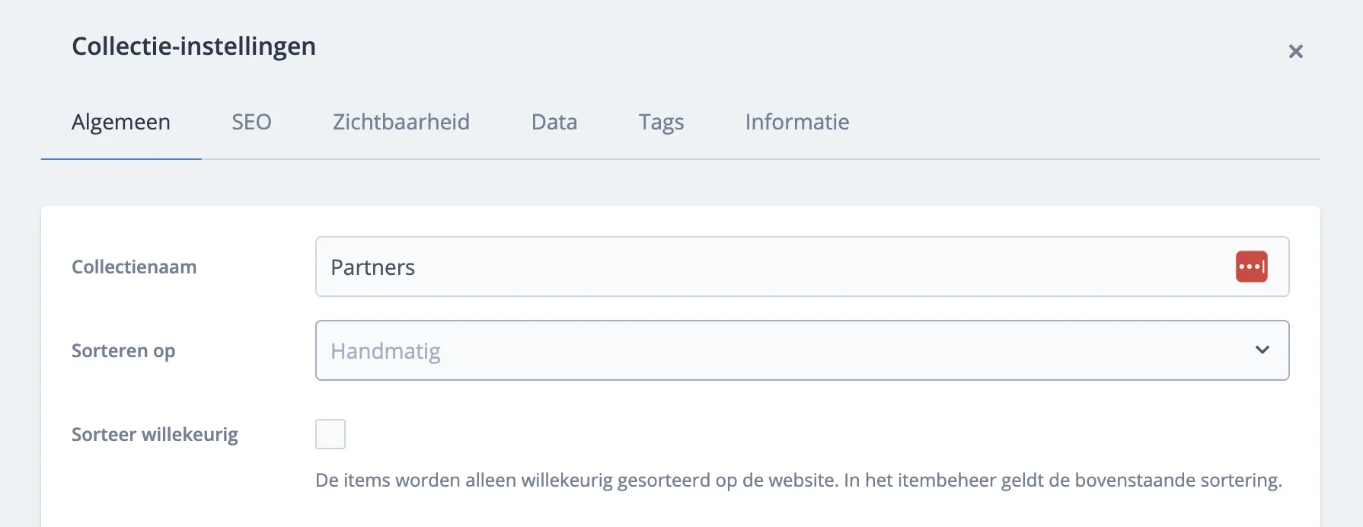This screenshot has height=527, width=1363.
Task: Expand the Handmatig sorting selector
Action: [803, 350]
